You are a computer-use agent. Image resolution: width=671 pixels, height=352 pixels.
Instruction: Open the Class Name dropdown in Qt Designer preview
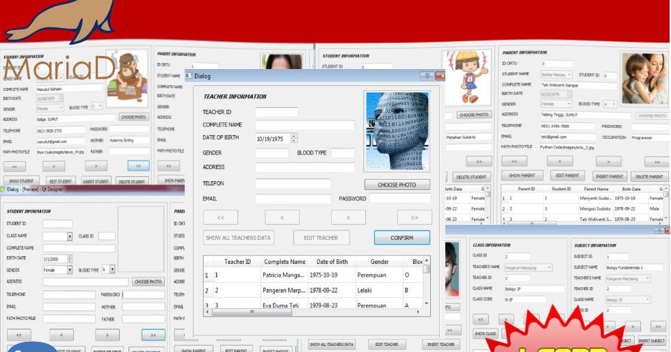pyautogui.click(x=70, y=236)
